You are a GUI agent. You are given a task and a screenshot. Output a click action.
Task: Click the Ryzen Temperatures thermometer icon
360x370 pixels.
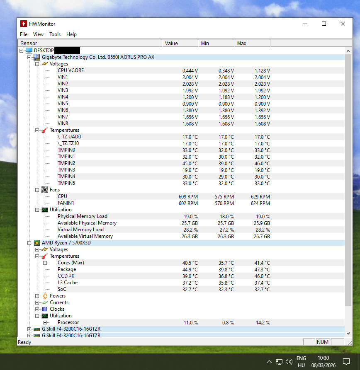[45, 256]
